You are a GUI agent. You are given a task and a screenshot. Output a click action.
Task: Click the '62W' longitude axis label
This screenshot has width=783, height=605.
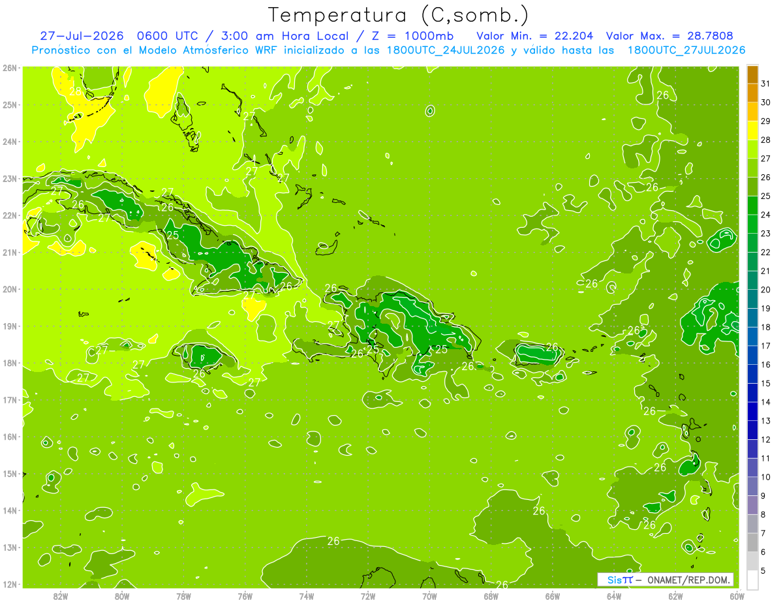(x=675, y=596)
